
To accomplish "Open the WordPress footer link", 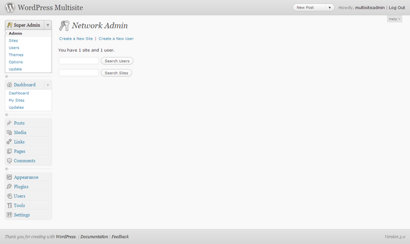I will click(x=65, y=237).
